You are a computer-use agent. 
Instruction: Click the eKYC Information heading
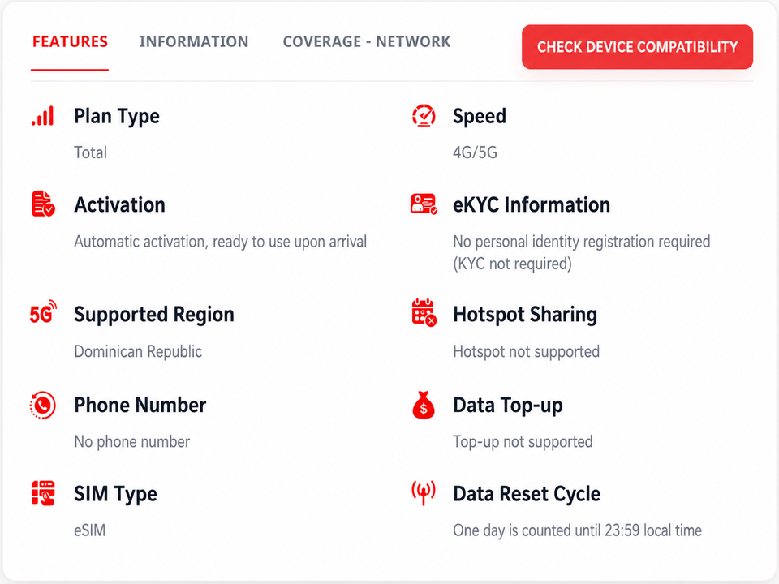[x=532, y=204]
